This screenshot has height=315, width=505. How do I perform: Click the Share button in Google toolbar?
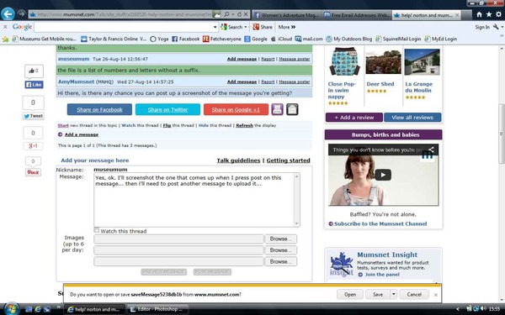(x=263, y=27)
